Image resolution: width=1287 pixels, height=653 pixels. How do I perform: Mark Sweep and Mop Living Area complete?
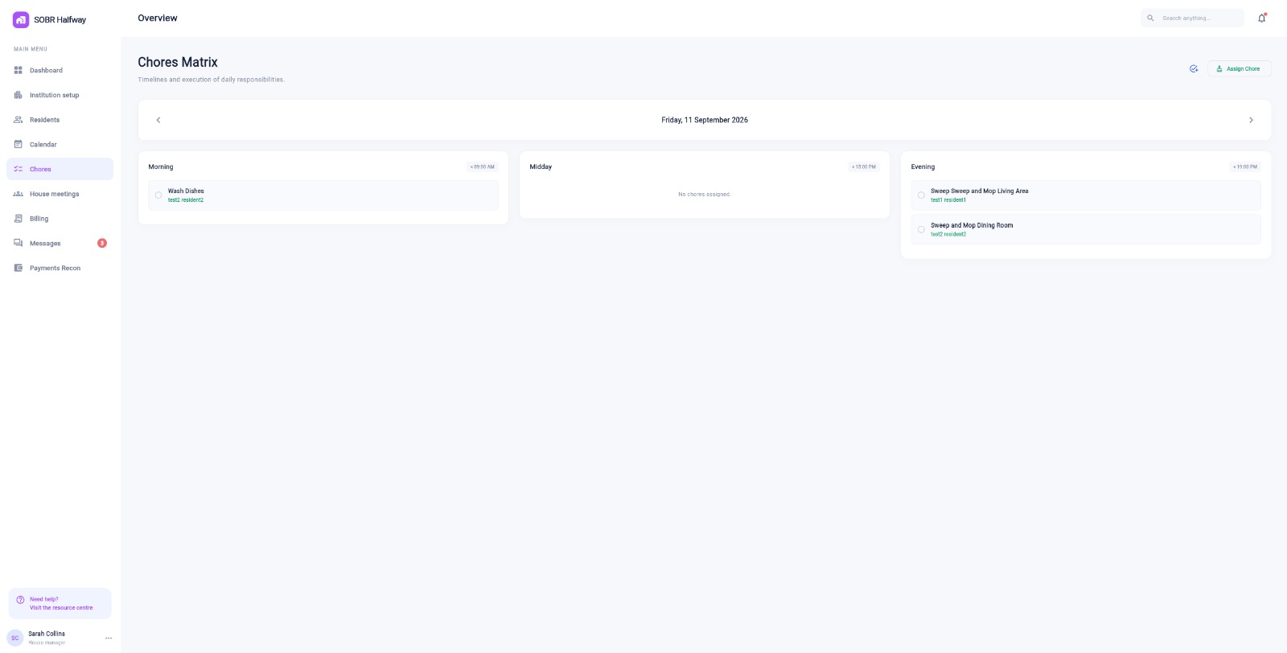(921, 195)
